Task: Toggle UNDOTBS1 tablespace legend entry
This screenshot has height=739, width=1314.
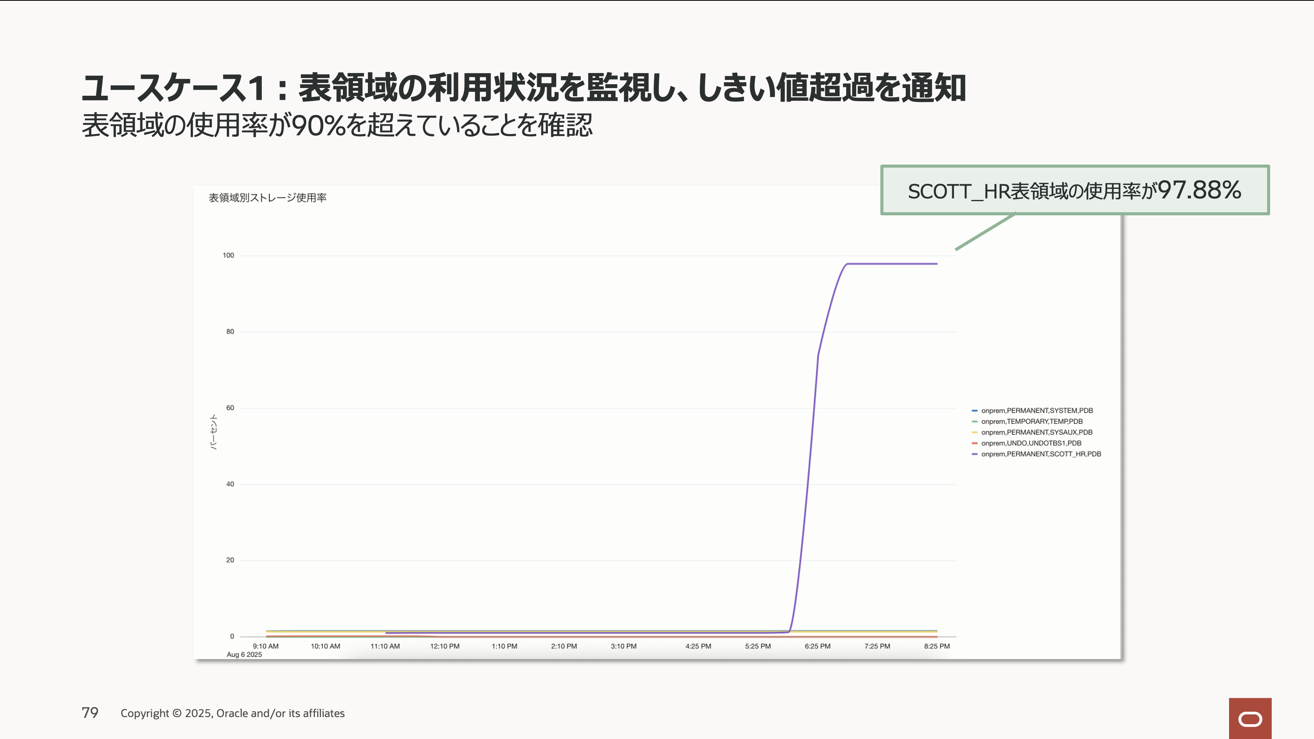Action: (1031, 443)
